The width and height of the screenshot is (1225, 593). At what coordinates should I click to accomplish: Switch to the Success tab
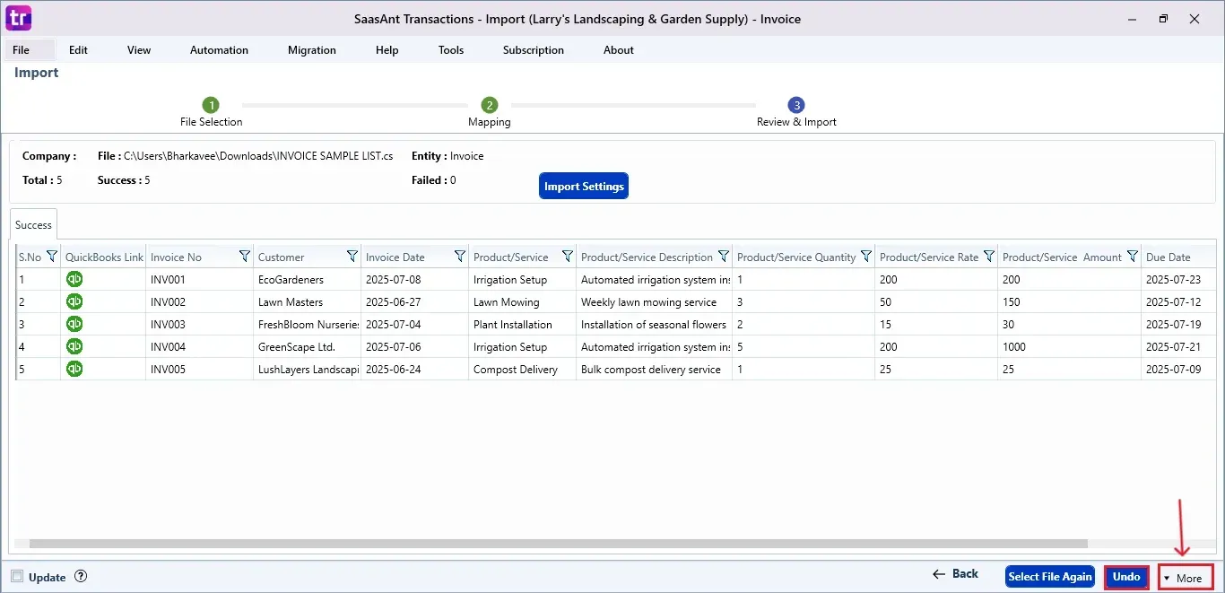coord(34,224)
